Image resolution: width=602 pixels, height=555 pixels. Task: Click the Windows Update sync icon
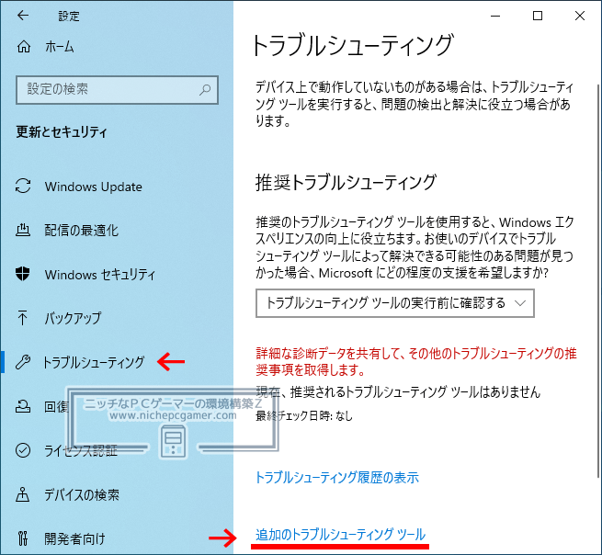point(23,187)
